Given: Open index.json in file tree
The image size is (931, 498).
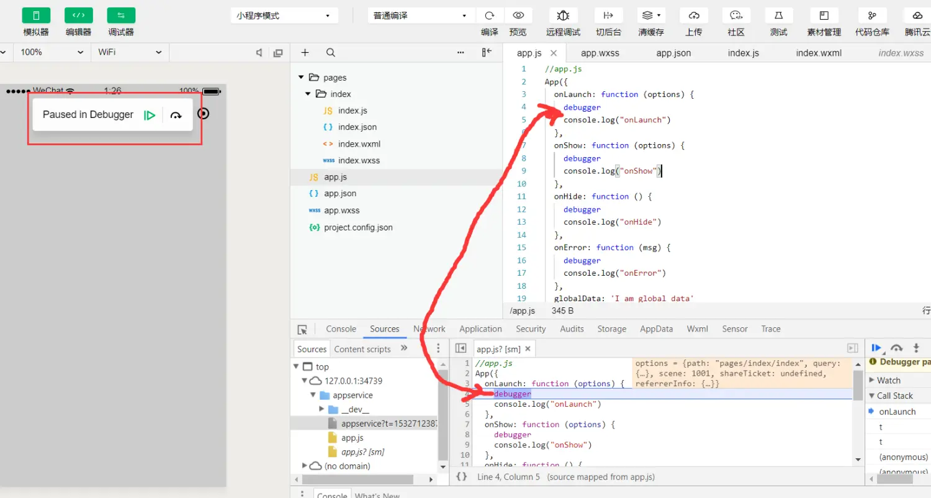Looking at the screenshot, I should (x=358, y=127).
